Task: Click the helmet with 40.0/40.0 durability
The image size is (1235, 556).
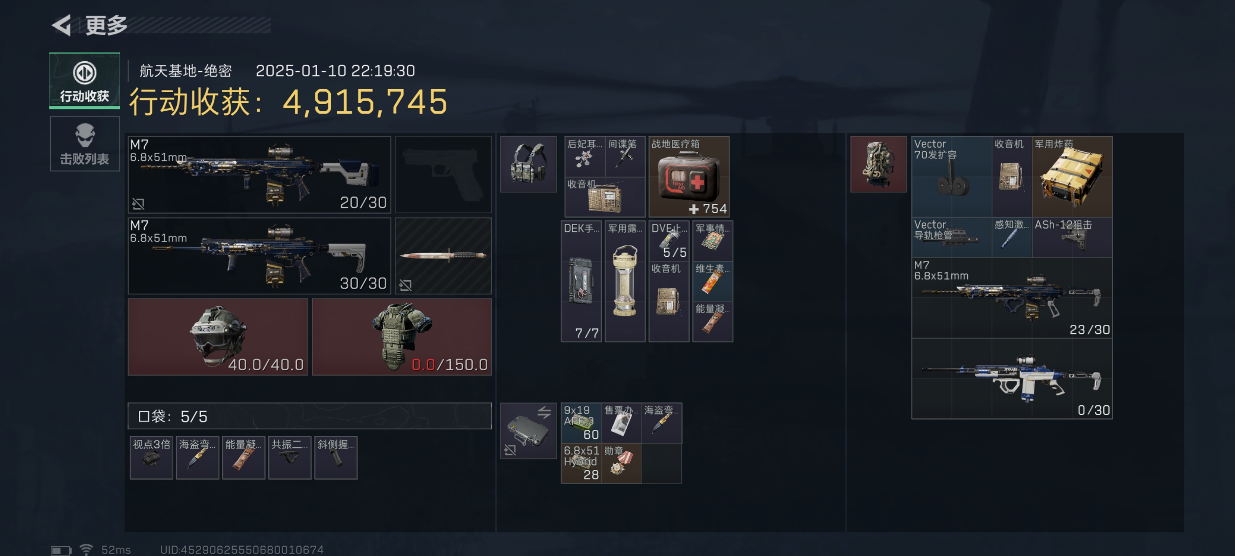Action: (x=218, y=337)
